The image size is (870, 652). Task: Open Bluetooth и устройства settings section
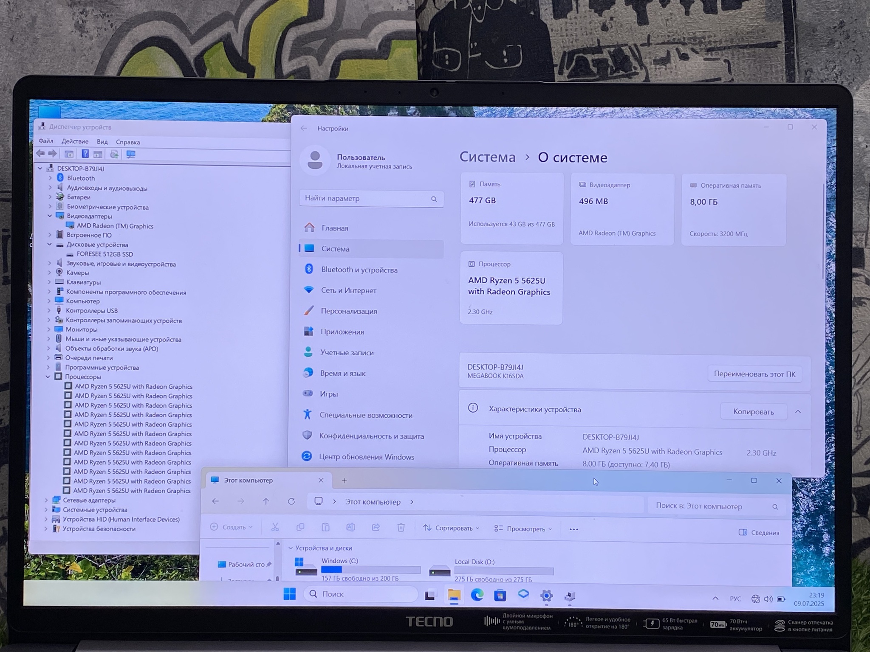(359, 270)
